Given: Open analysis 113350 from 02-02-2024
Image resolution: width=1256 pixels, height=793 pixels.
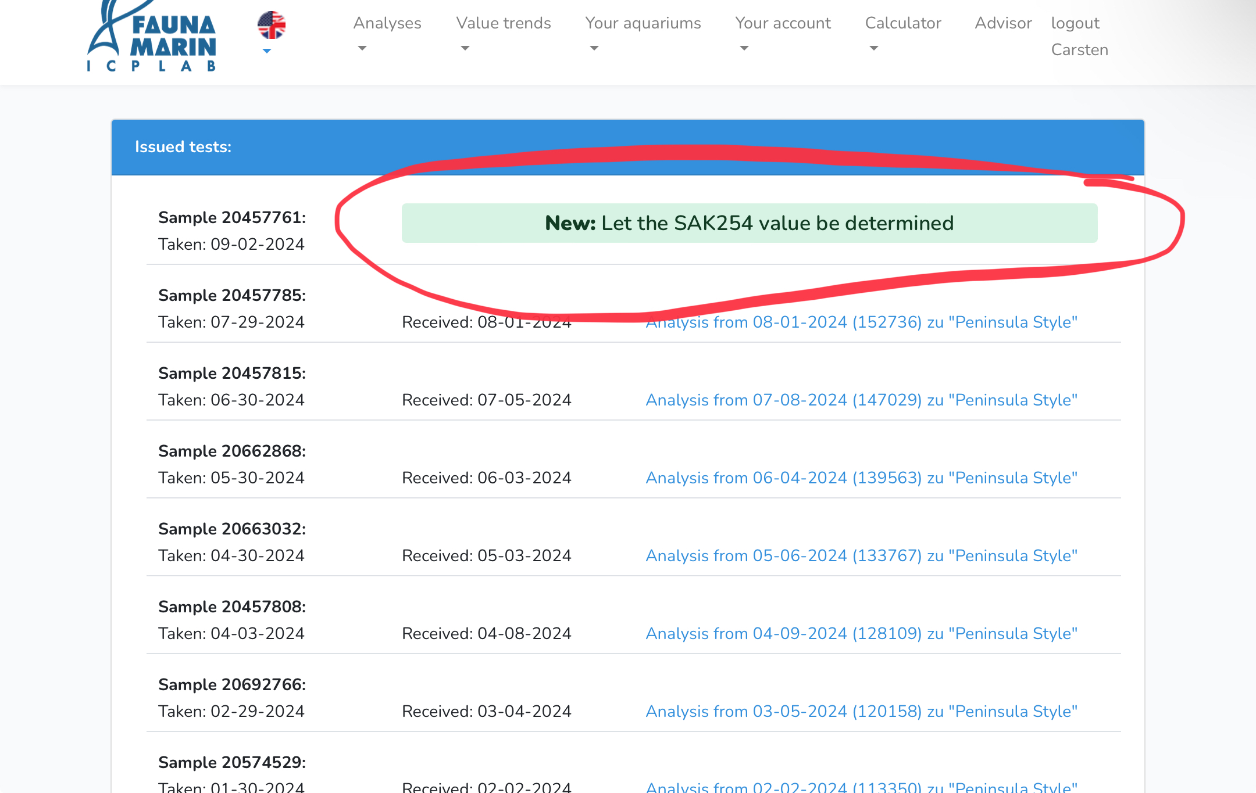Looking at the screenshot, I should click(861, 787).
